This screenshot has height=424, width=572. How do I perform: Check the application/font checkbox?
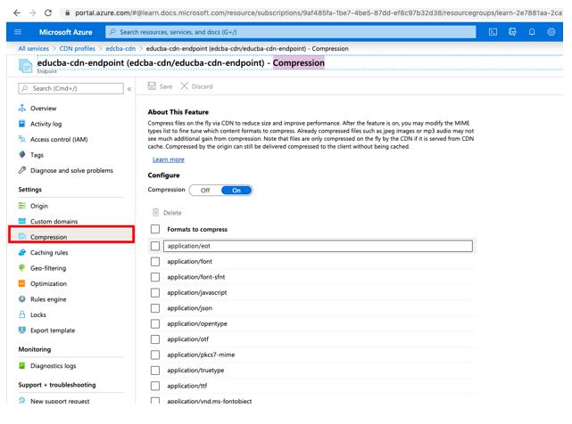pos(155,262)
